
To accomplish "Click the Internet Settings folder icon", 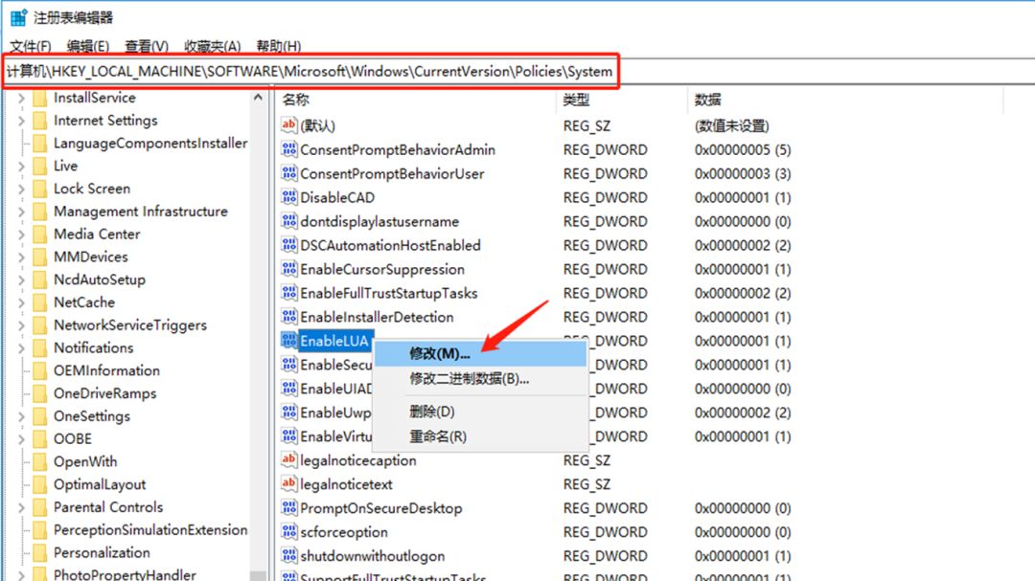I will 39,121.
